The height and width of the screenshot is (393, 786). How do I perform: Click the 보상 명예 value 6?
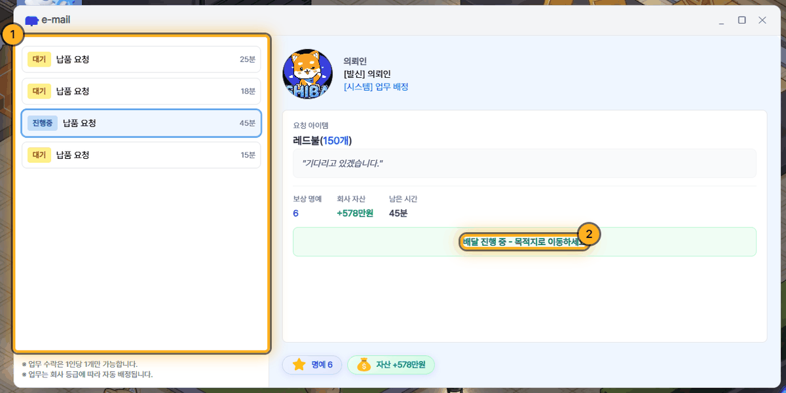pos(296,213)
